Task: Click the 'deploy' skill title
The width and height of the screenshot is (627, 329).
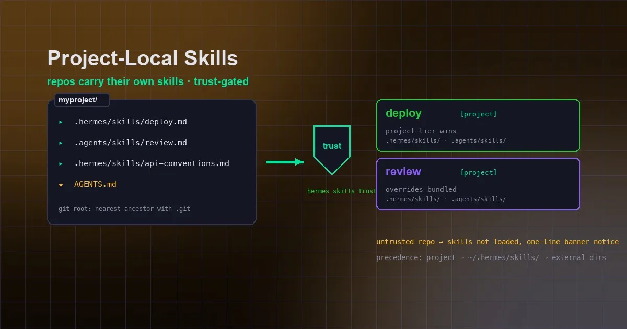Action: [403, 113]
